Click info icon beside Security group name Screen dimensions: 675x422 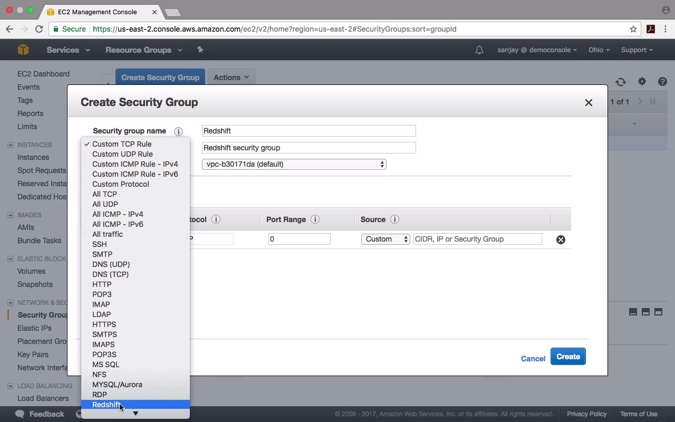[x=178, y=131]
